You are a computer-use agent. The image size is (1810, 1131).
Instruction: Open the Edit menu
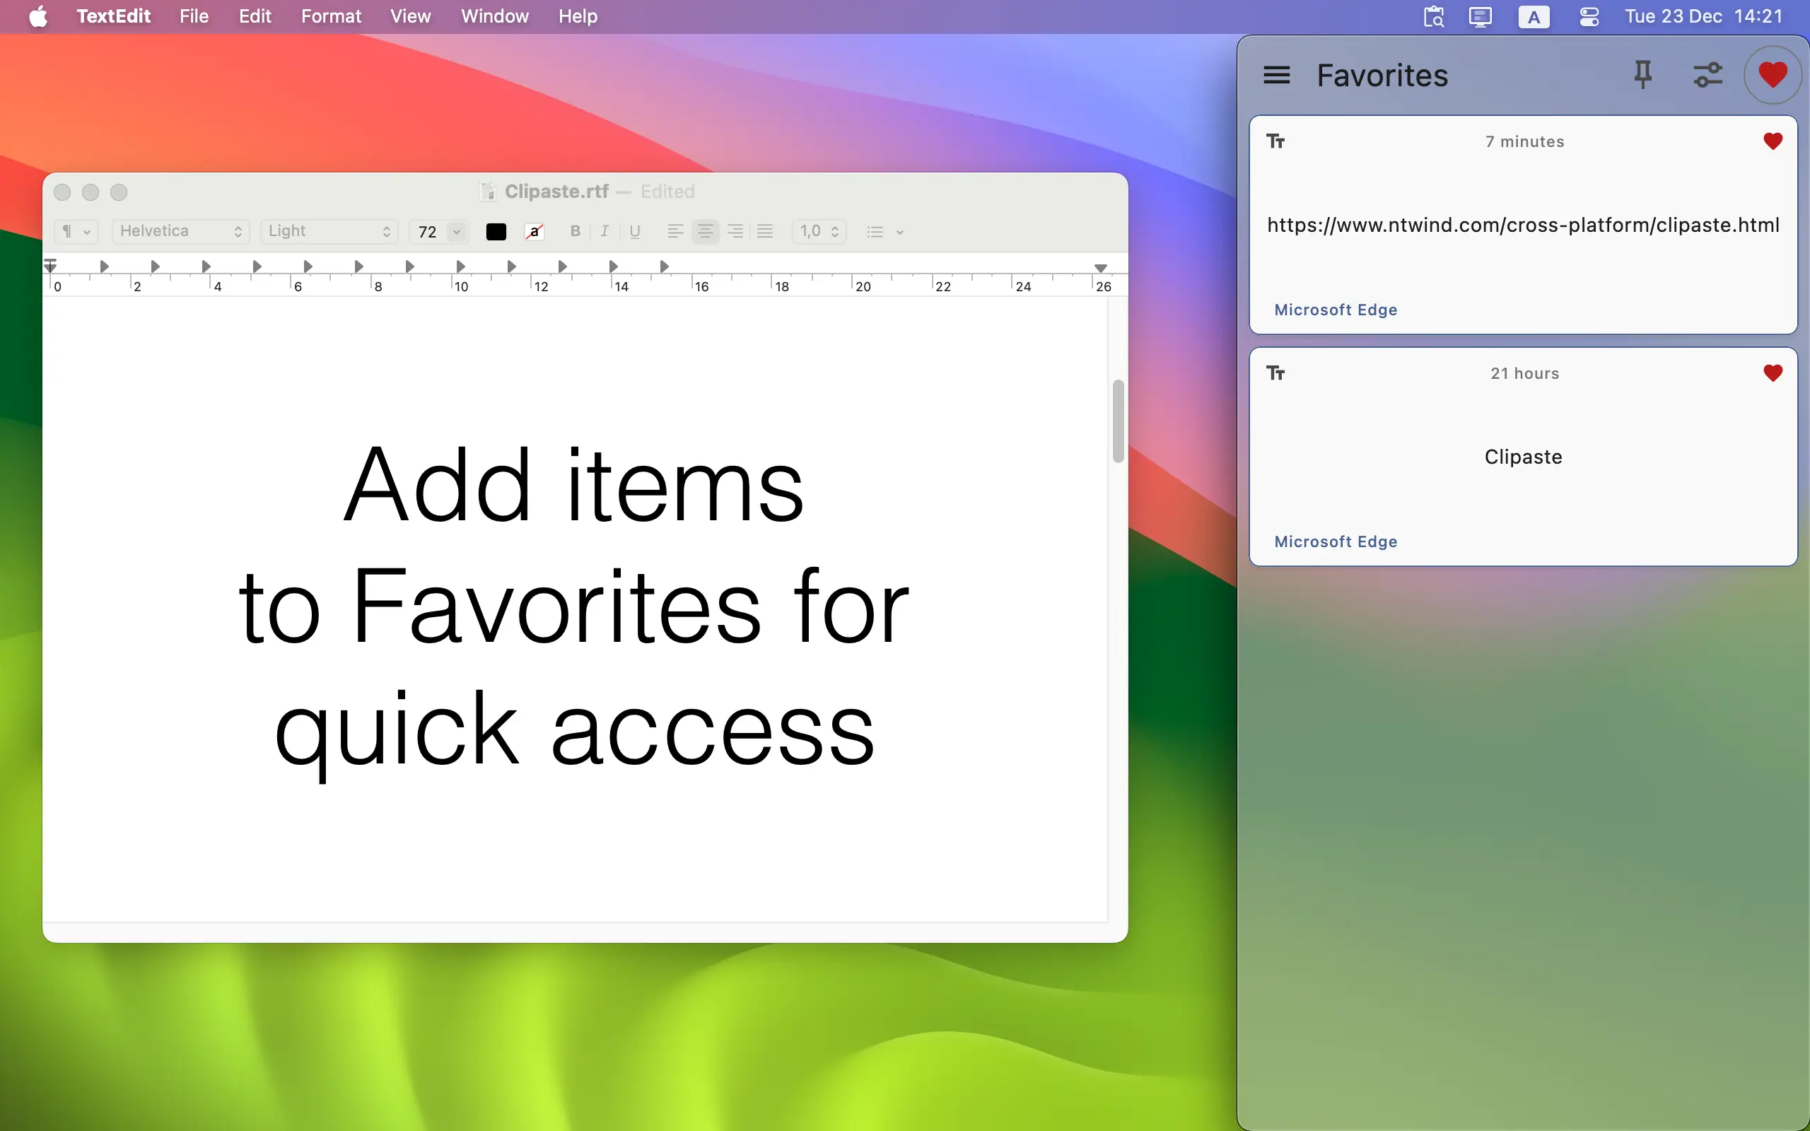point(255,16)
